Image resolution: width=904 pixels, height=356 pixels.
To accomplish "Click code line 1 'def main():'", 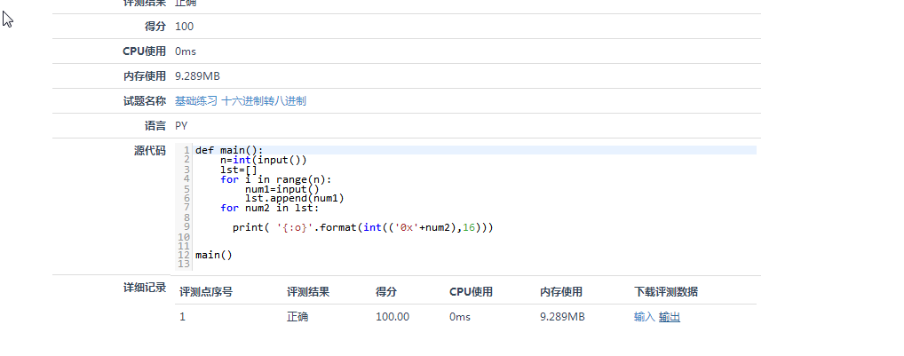I will coord(229,150).
